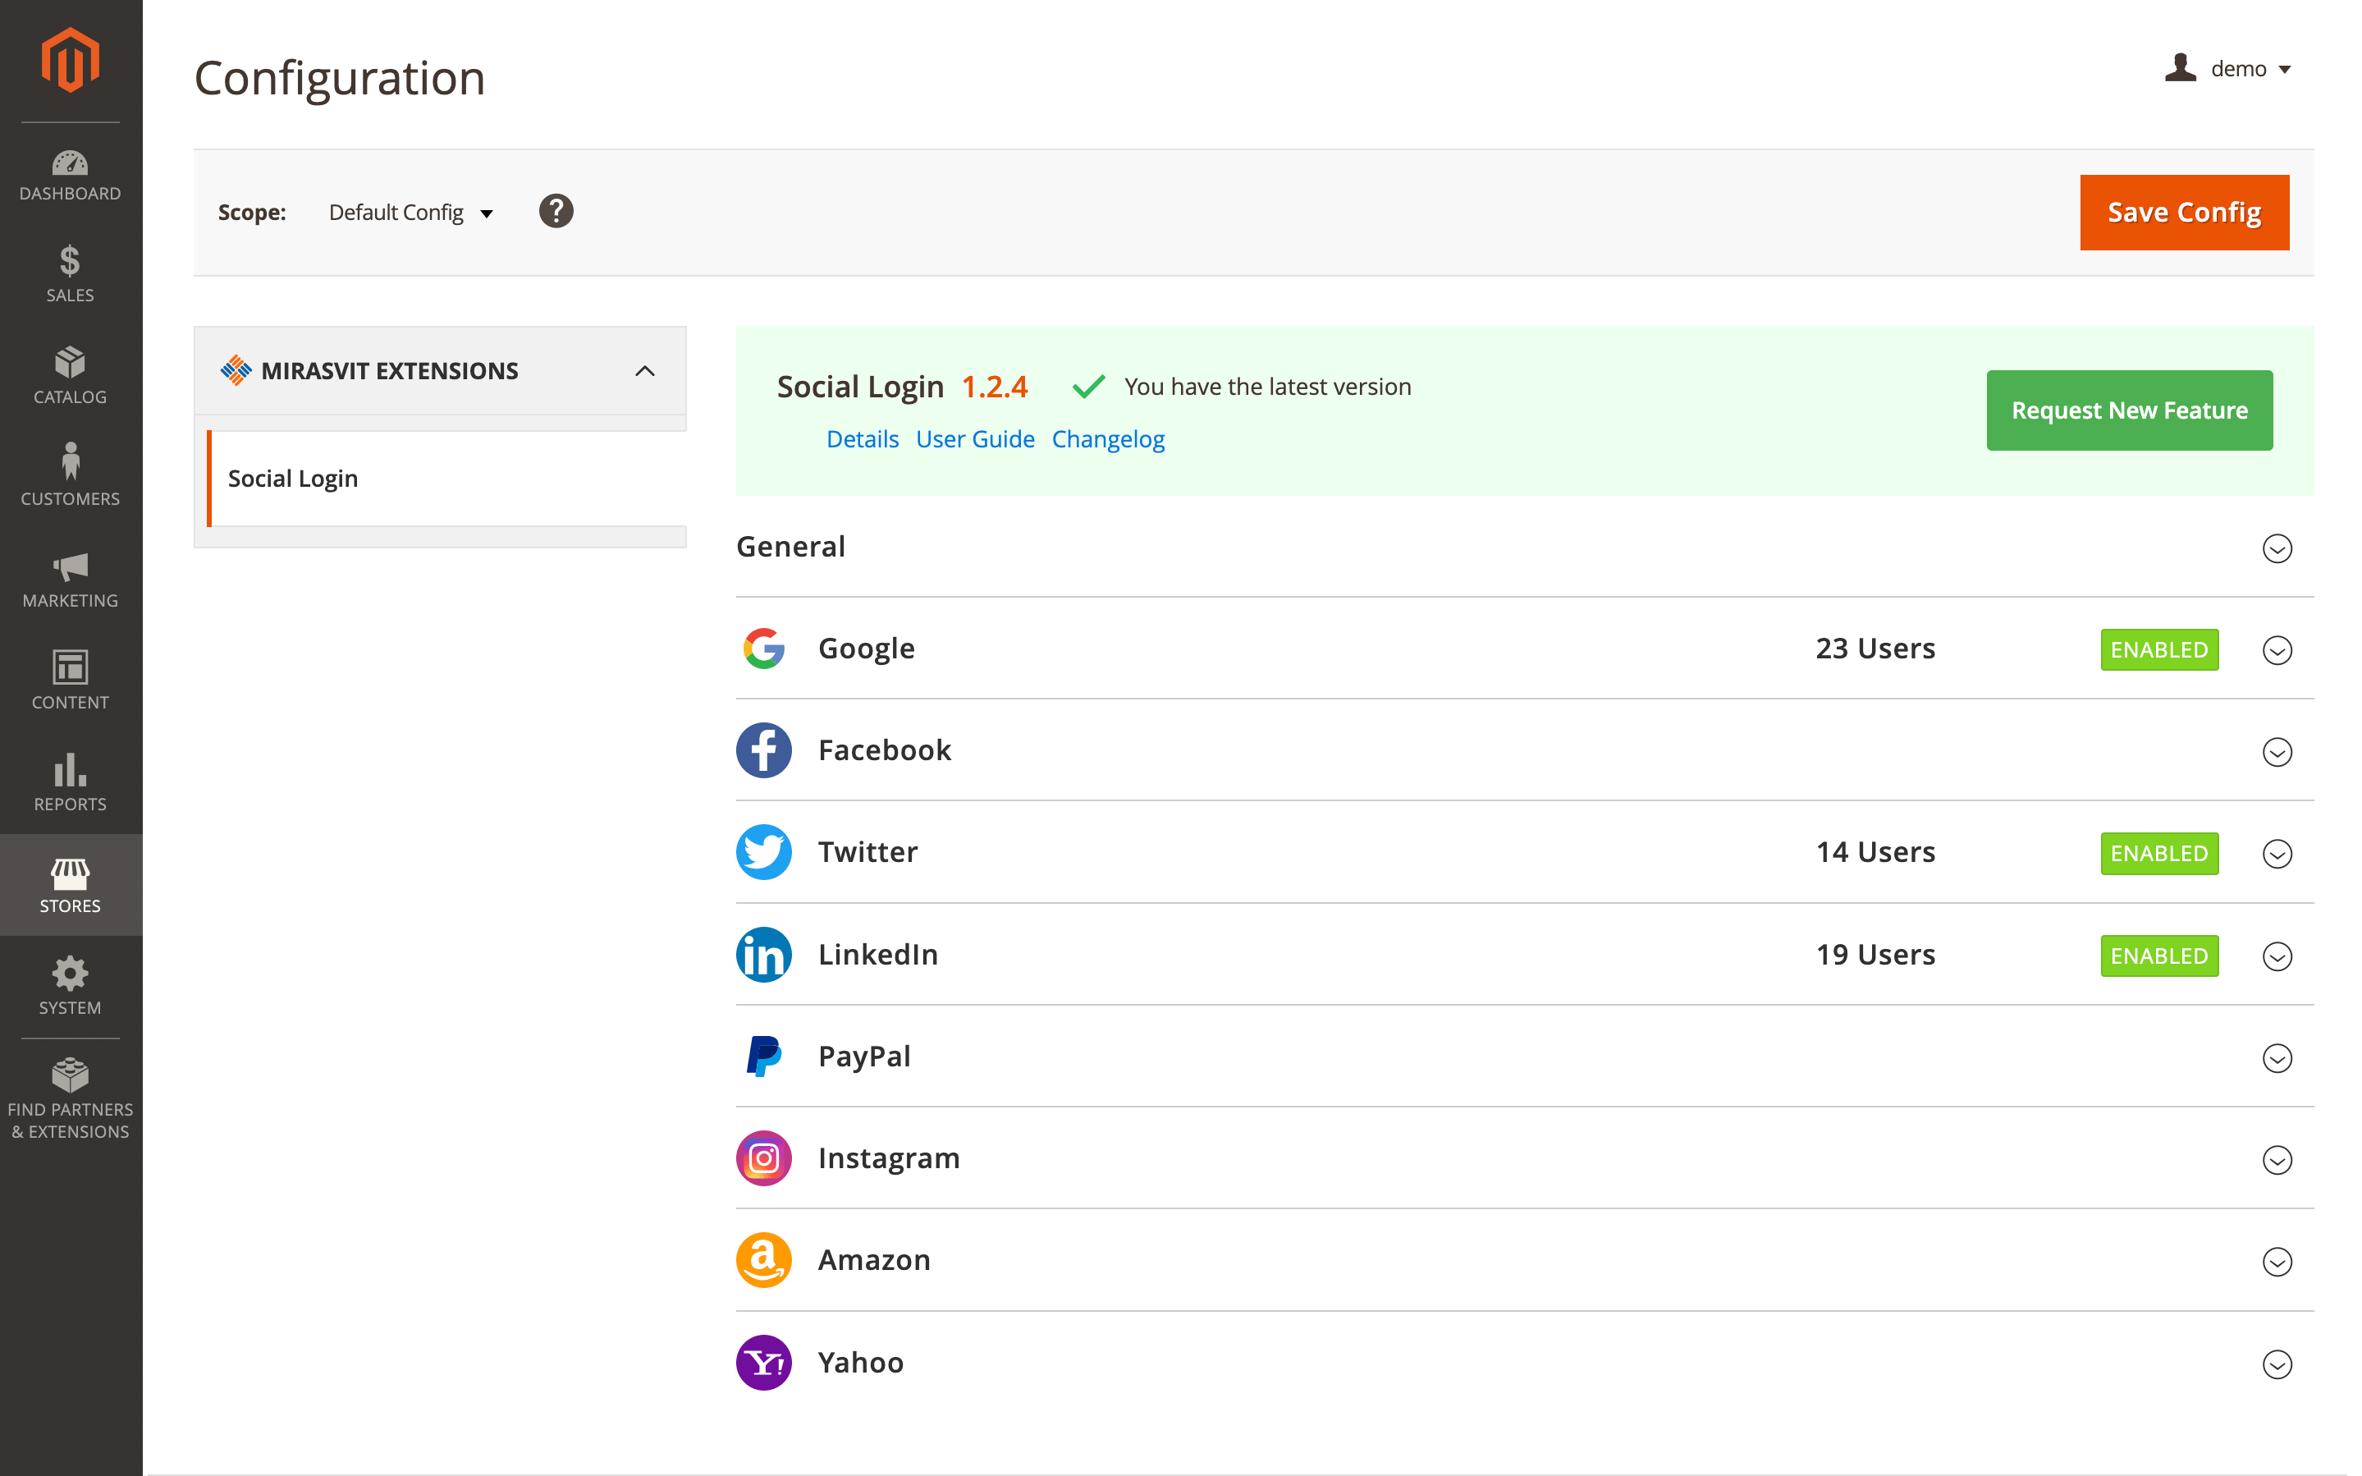Viewport: 2362px width, 1476px height.
Task: Click the Request New Feature button
Action: click(2129, 410)
